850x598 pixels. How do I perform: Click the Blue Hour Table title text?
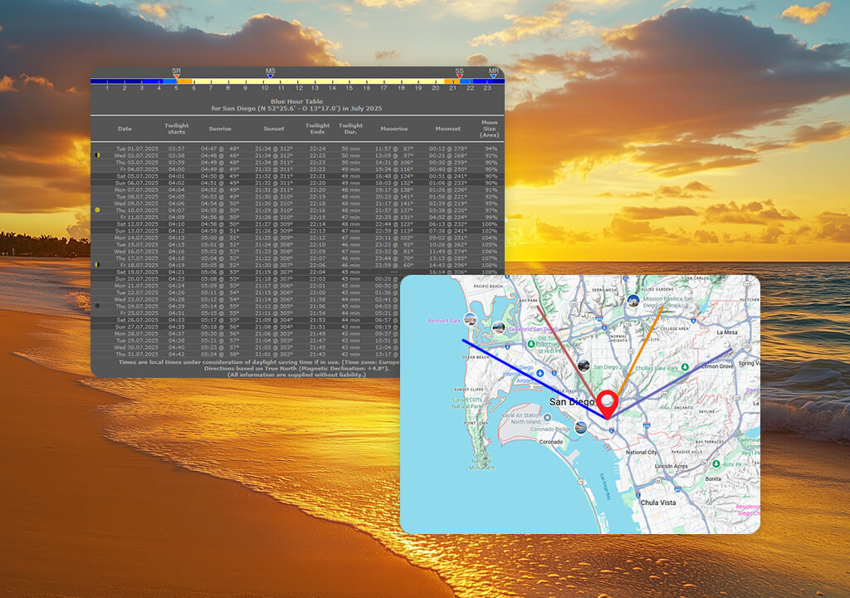(x=296, y=101)
